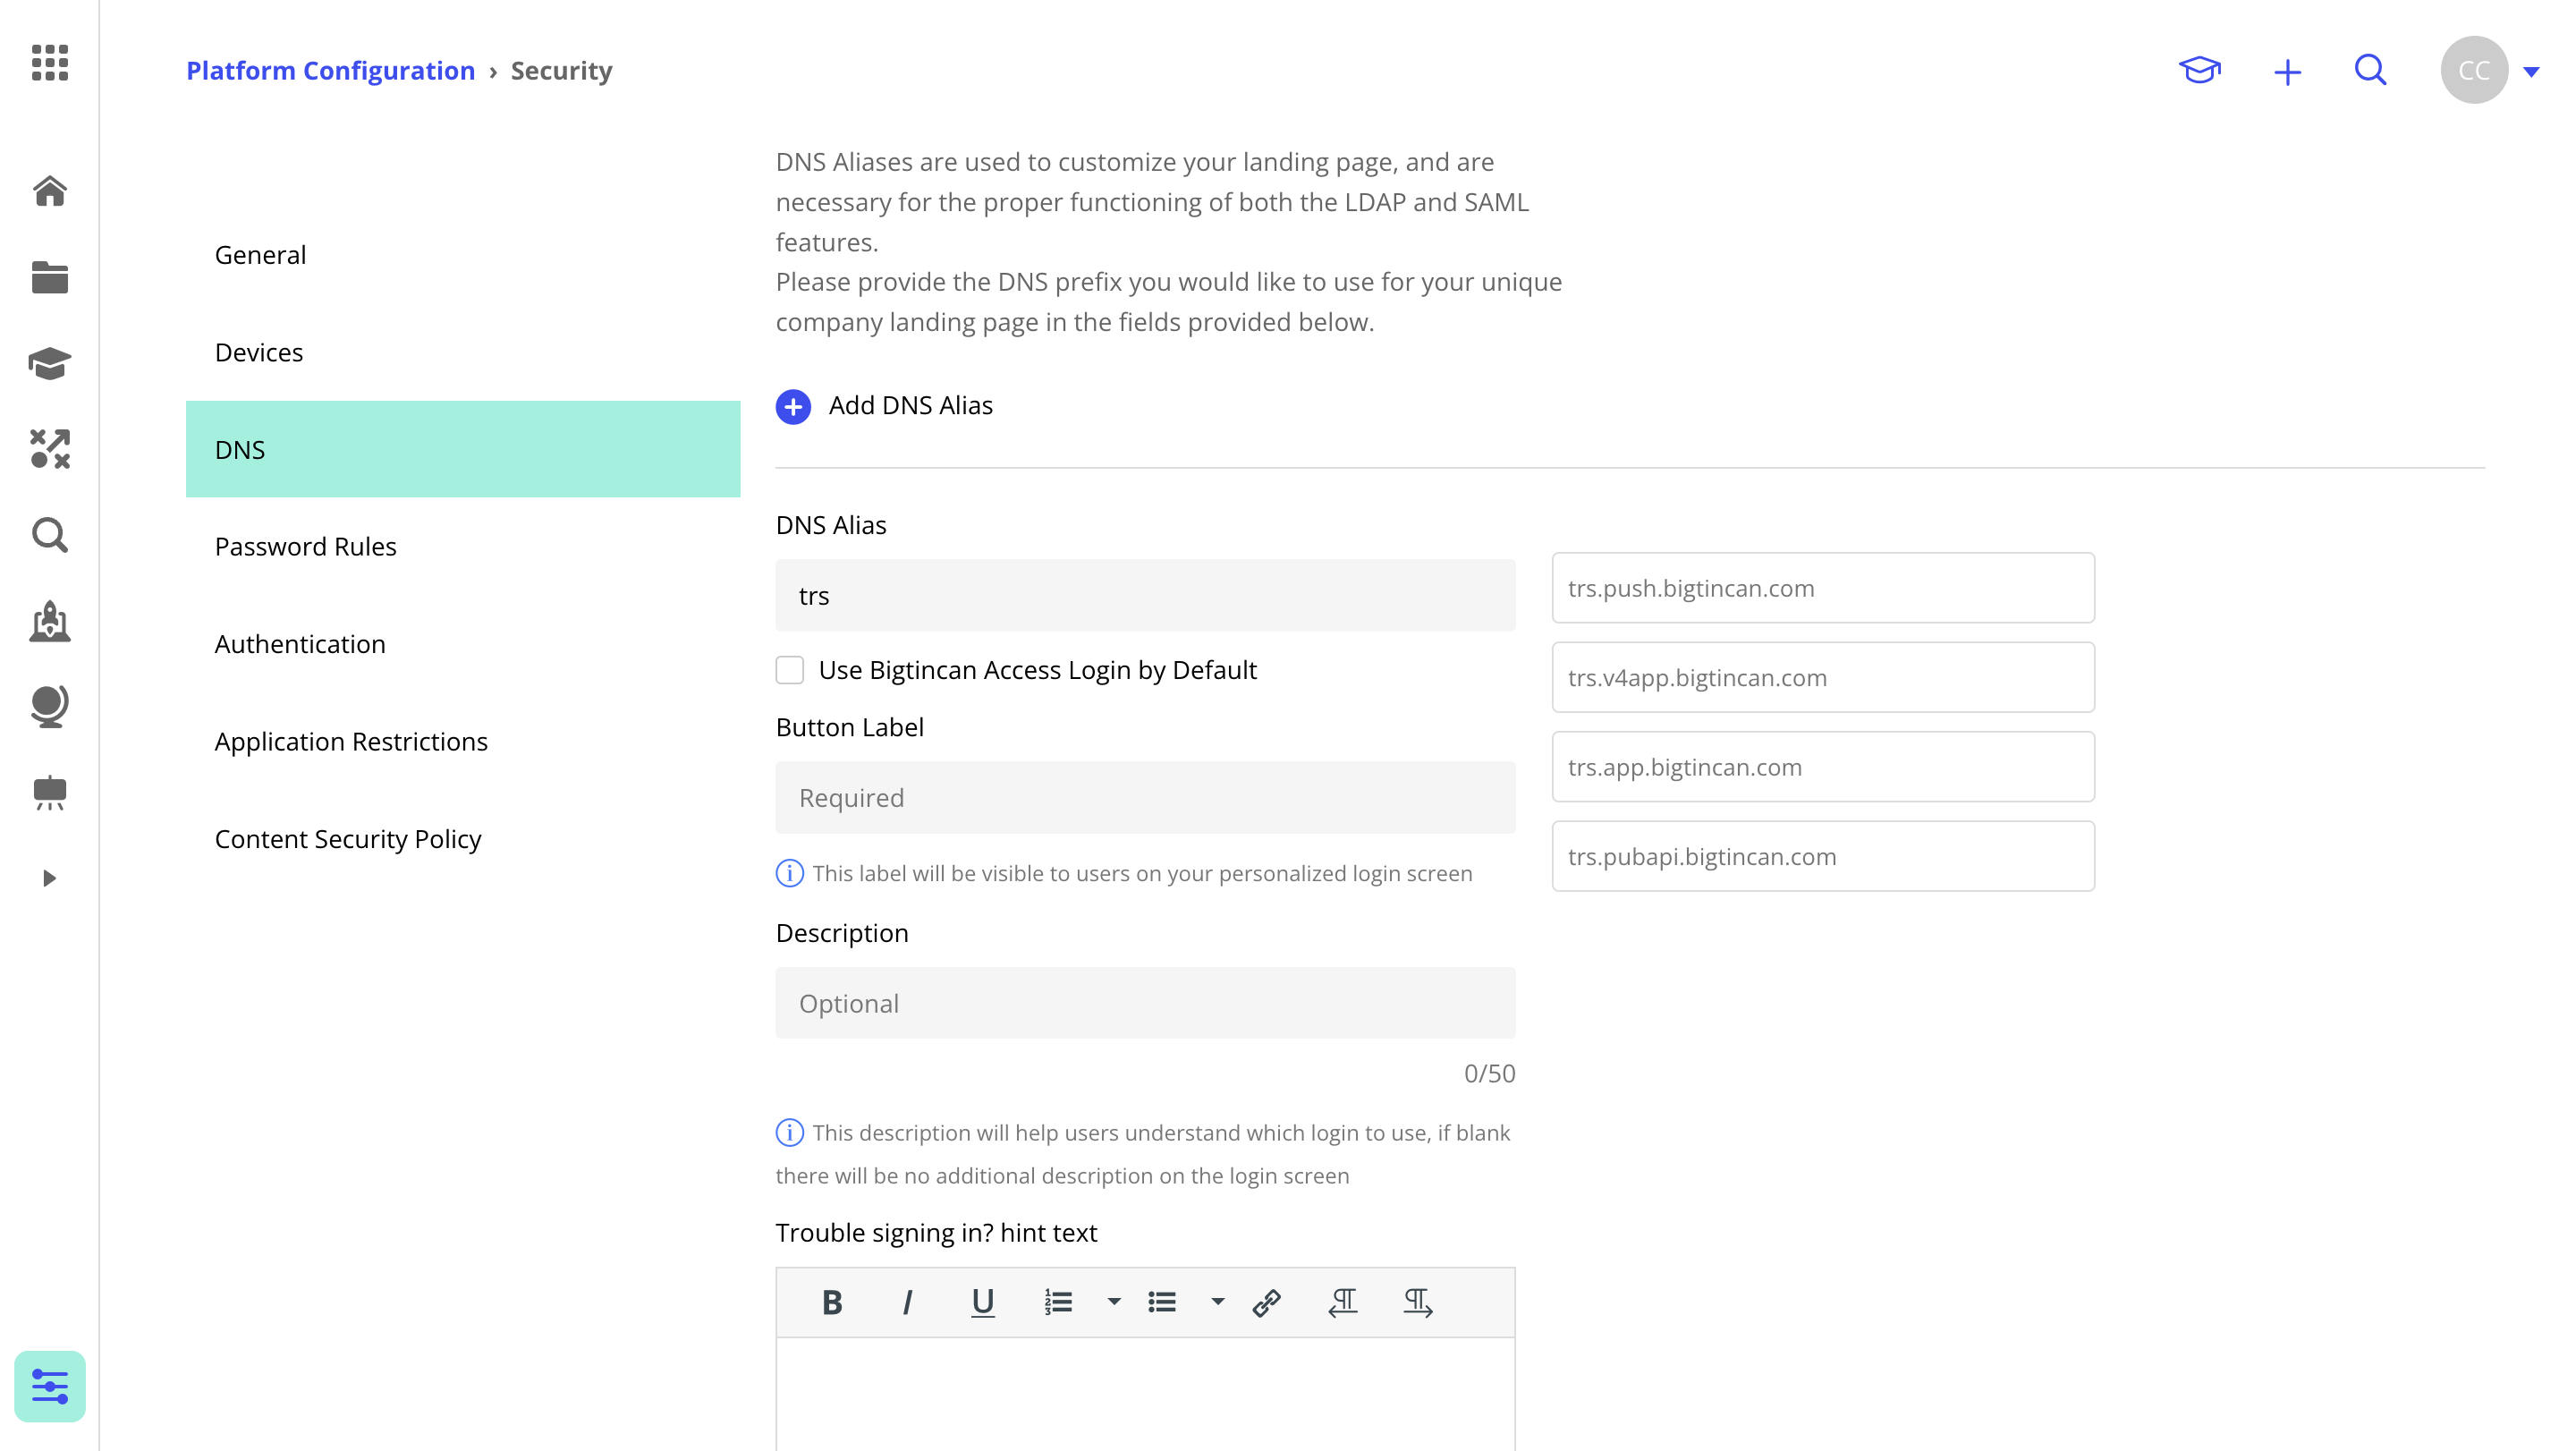
Task: Navigate to Platform Configuration breadcrumb
Action: pyautogui.click(x=330, y=70)
